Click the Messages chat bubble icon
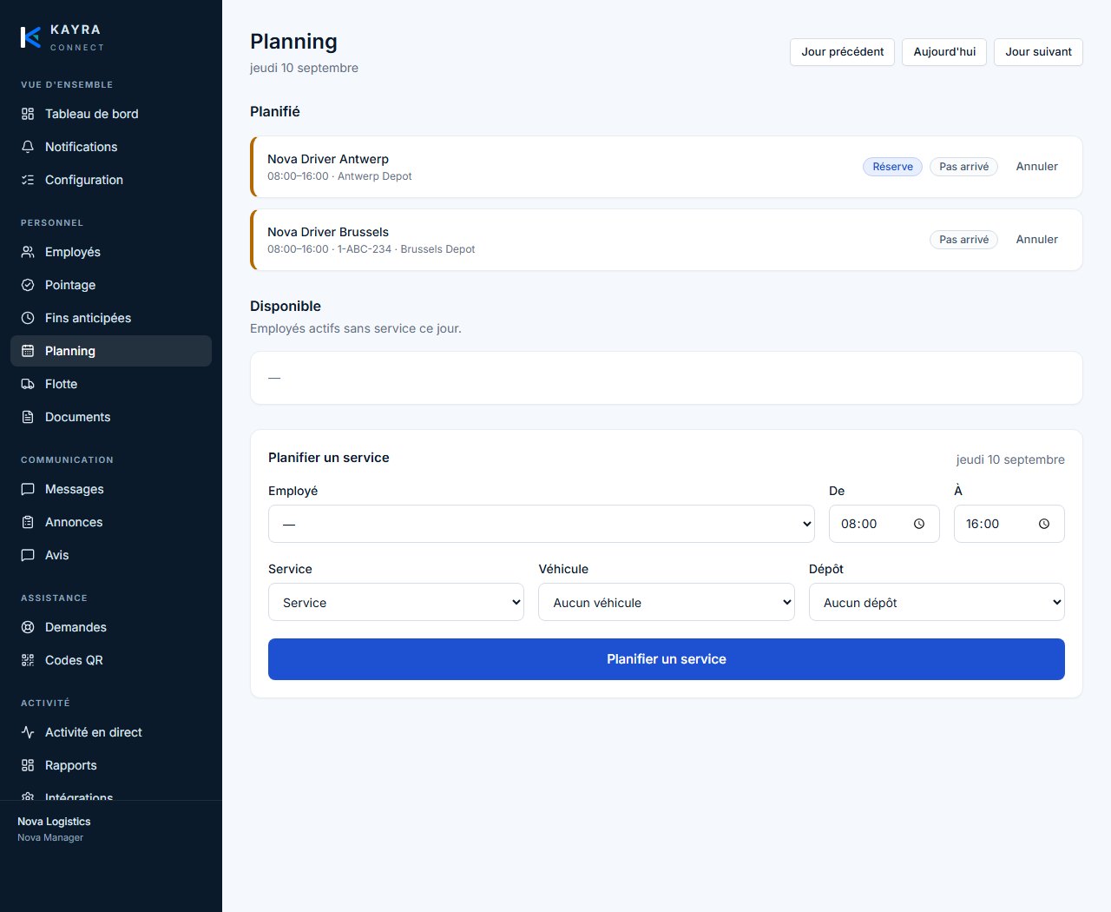The height and width of the screenshot is (912, 1111). pyautogui.click(x=28, y=489)
